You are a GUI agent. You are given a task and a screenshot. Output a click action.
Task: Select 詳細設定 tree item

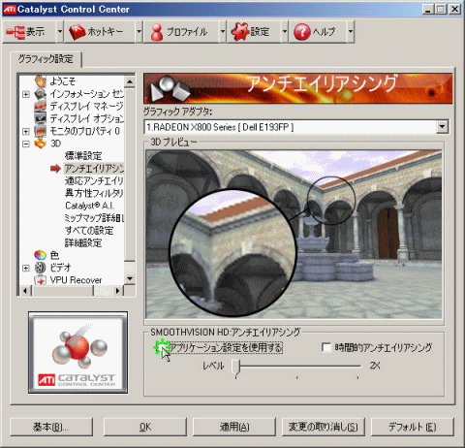pos(83,242)
